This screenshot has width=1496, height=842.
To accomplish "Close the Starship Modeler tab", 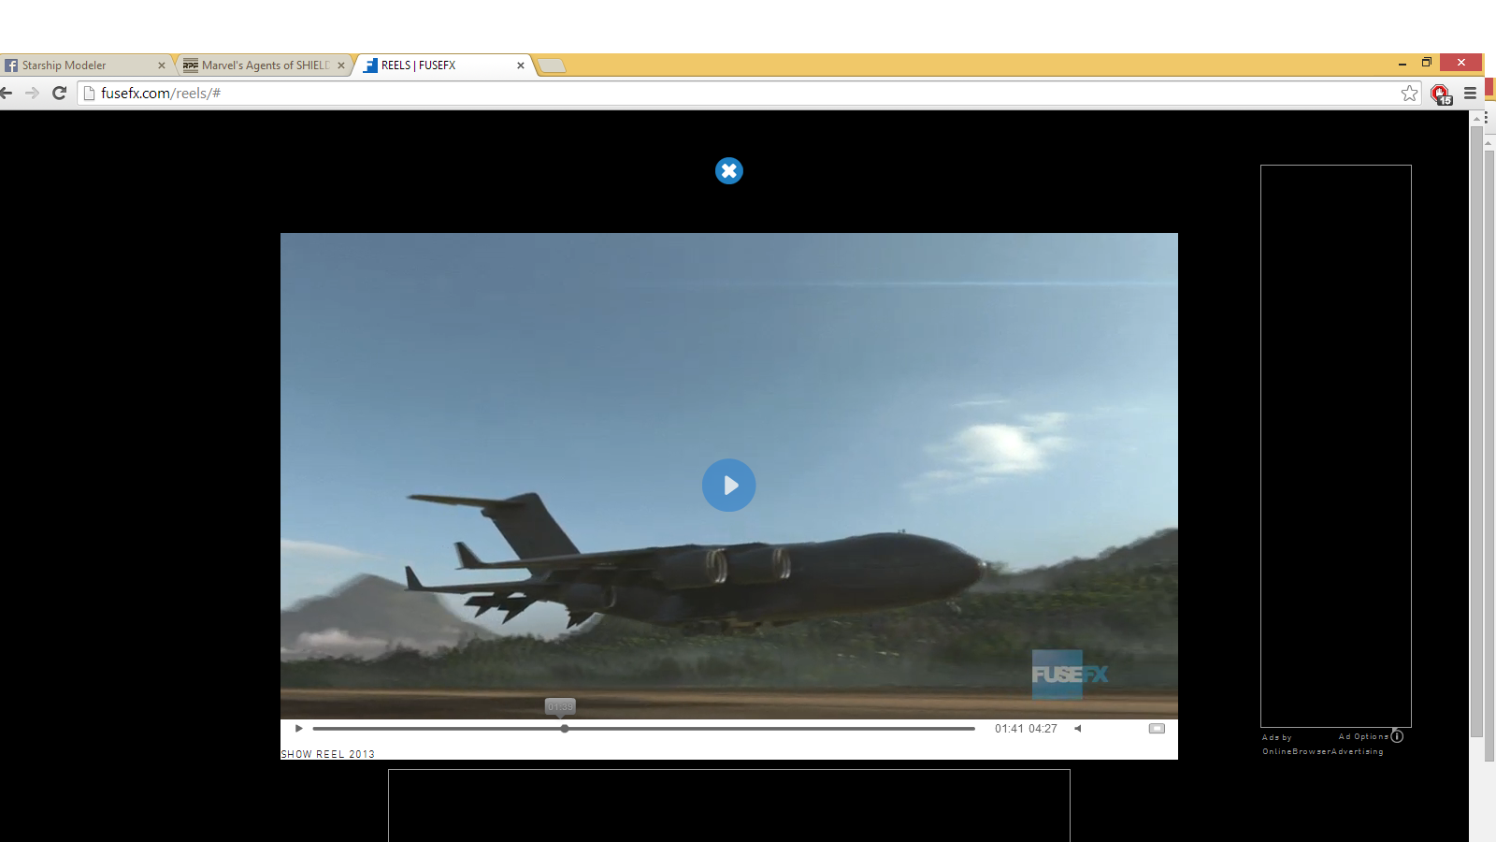I will (x=162, y=65).
